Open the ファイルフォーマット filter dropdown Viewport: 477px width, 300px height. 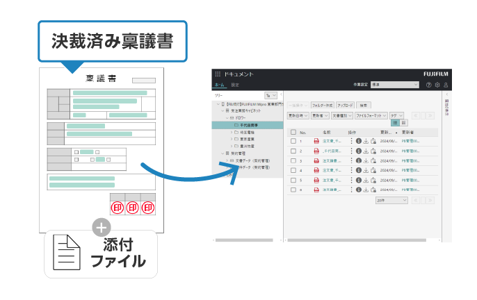click(x=371, y=115)
